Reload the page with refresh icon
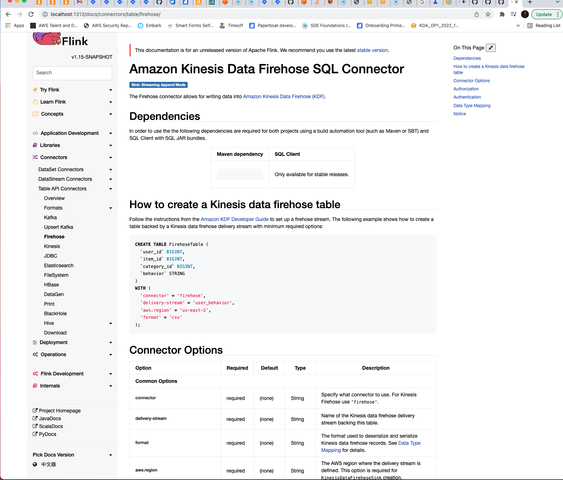This screenshot has width=563, height=480. click(x=31, y=14)
